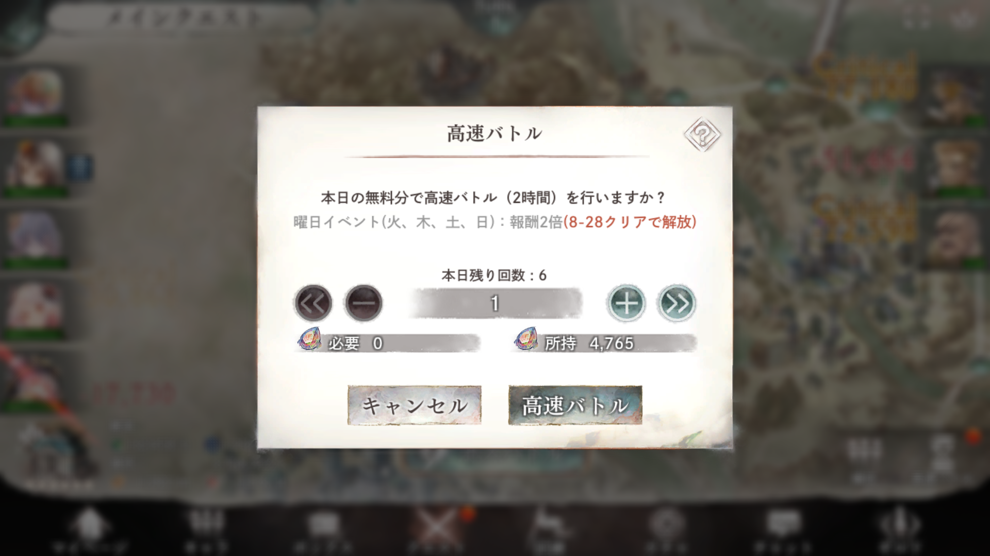Decrease the battle count with the minus button
The image size is (990, 556).
tap(364, 303)
